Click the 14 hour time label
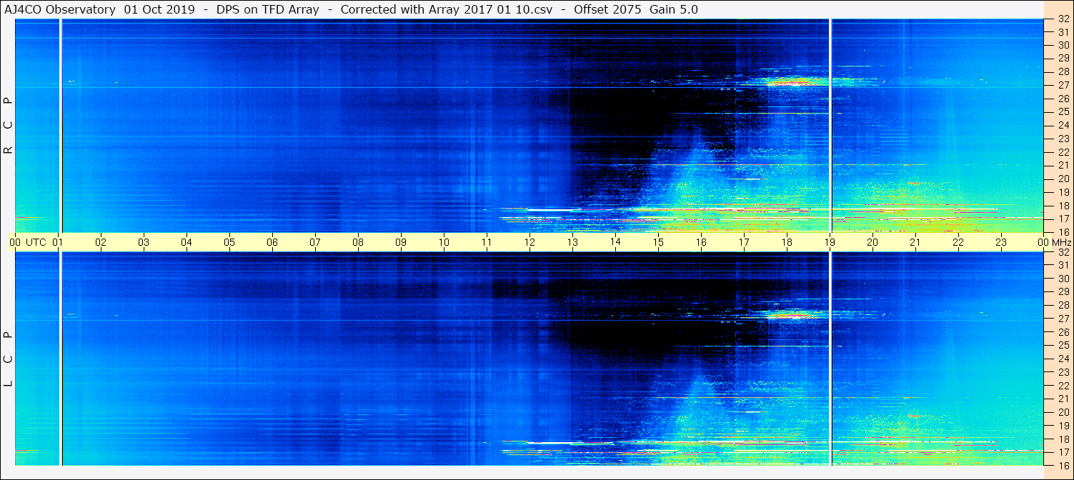1074x480 pixels. coord(616,242)
